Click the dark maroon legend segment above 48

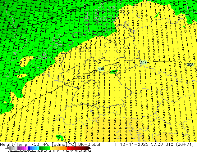[85, 148]
